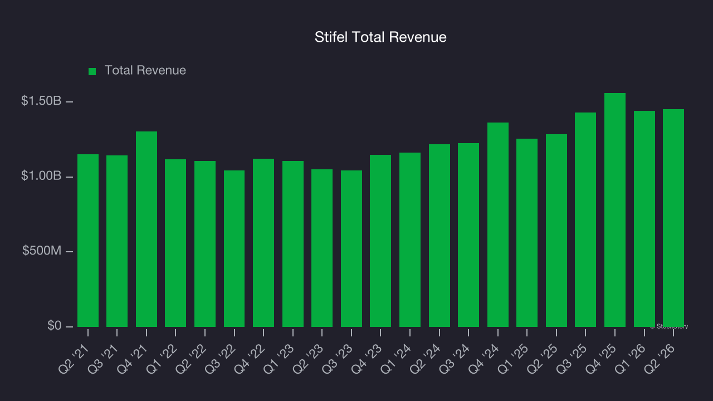This screenshot has height=401, width=713.
Task: Click the $500M y-axis label
Action: pyautogui.click(x=41, y=251)
